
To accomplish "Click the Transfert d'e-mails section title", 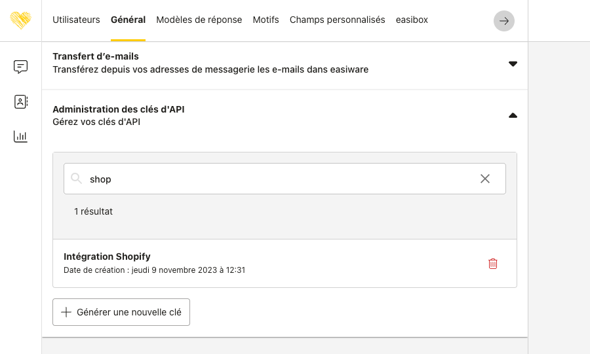I will (x=96, y=56).
